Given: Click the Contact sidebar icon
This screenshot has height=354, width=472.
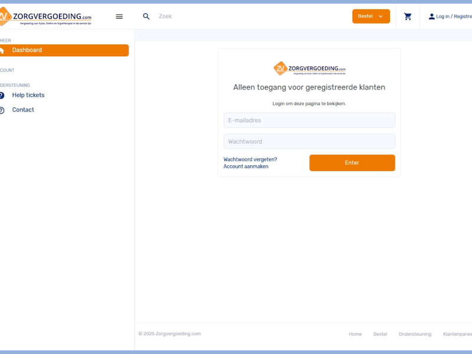Looking at the screenshot, I should [2, 110].
